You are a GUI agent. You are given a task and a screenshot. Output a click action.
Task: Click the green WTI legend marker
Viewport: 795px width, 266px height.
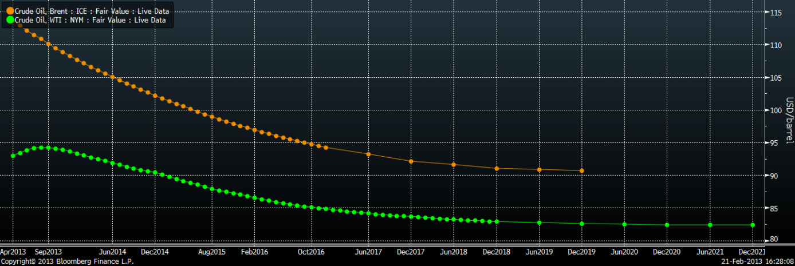point(10,20)
